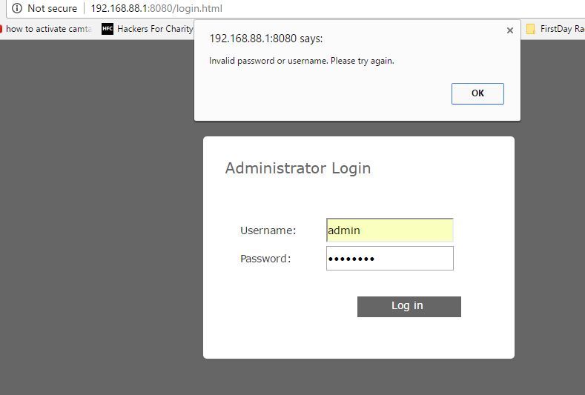585x395 pixels.
Task: Confirm the alert with the OK button
Action: click(x=477, y=93)
